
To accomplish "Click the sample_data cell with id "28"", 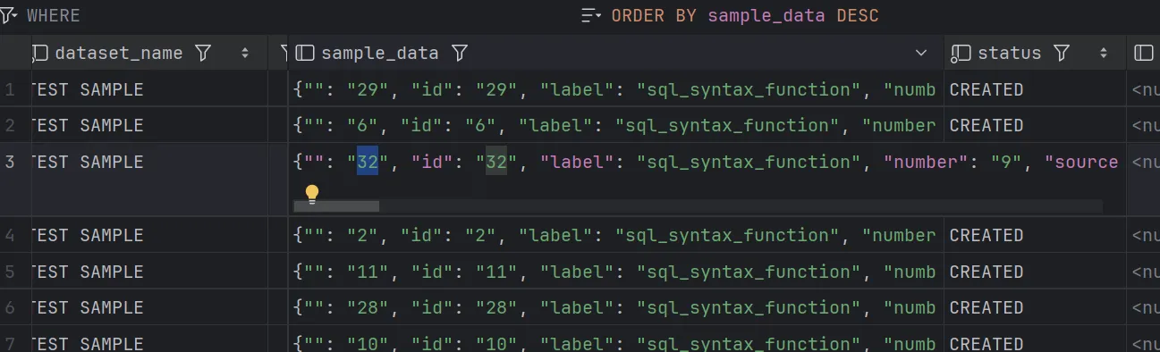I will [615, 307].
